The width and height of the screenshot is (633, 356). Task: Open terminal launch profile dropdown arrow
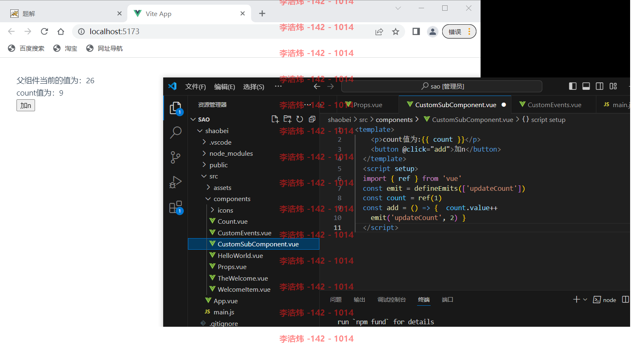click(x=585, y=300)
